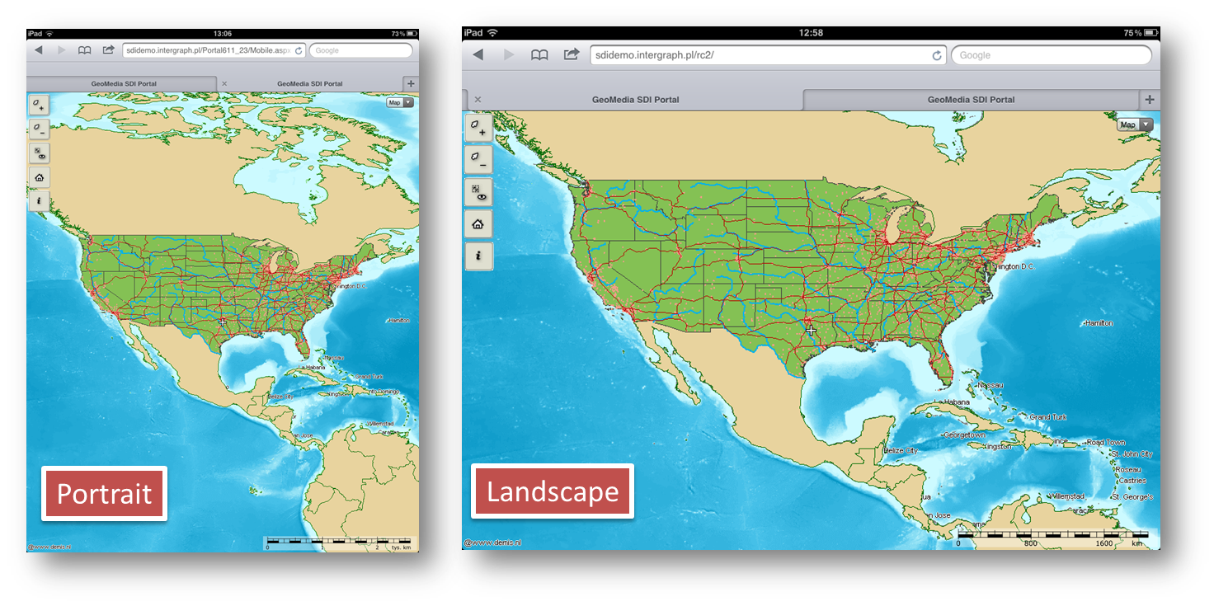Switch to left GeoMedia SDI Portal tab in portrait
Viewport: 1214px width, 606px height.
pos(124,83)
